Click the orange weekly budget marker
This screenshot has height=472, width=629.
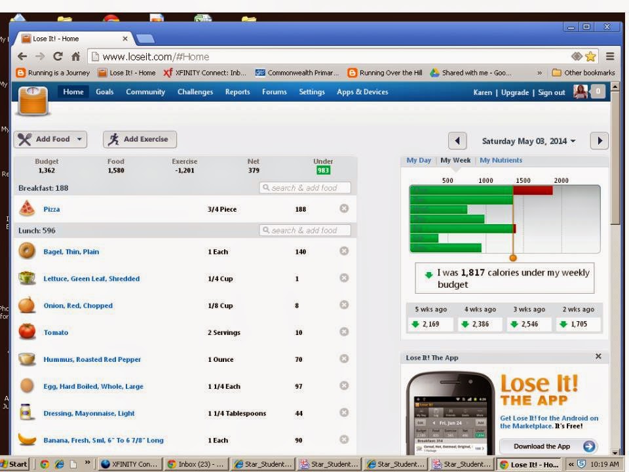click(x=512, y=258)
